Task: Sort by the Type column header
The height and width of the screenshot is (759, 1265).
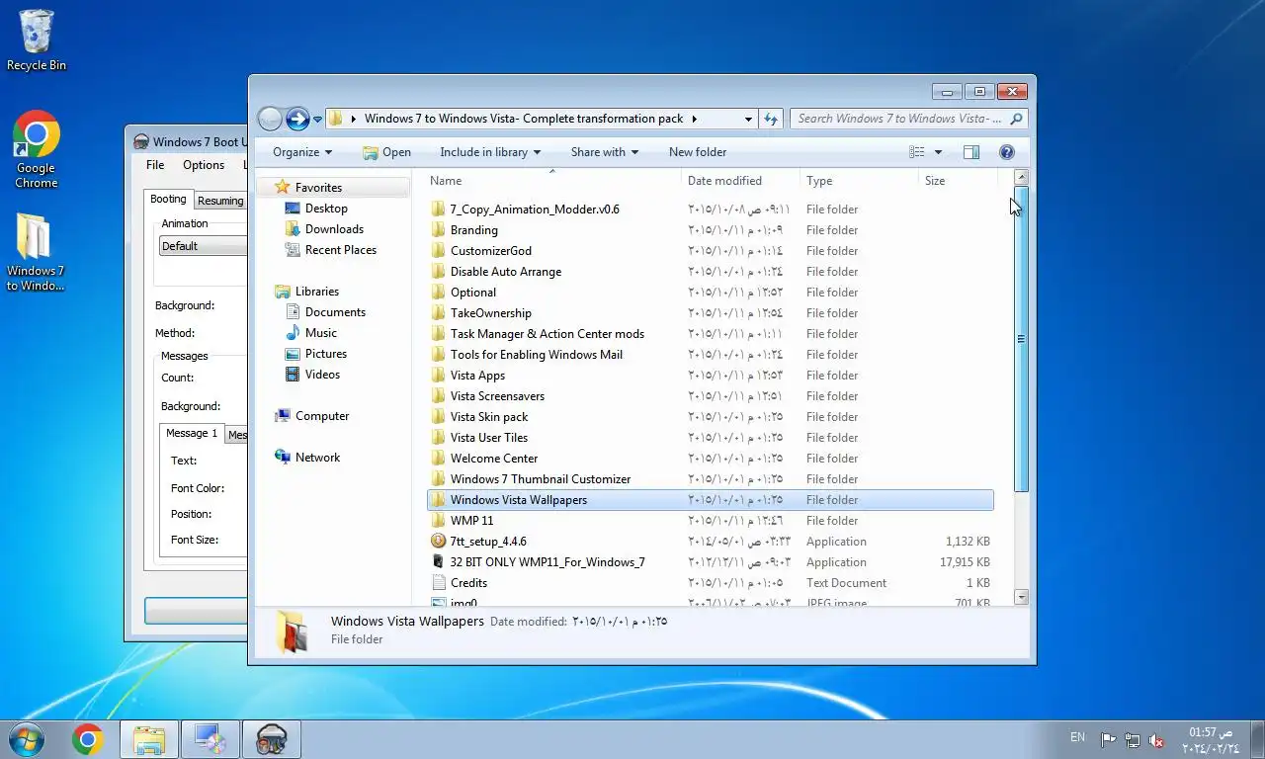Action: (x=859, y=181)
